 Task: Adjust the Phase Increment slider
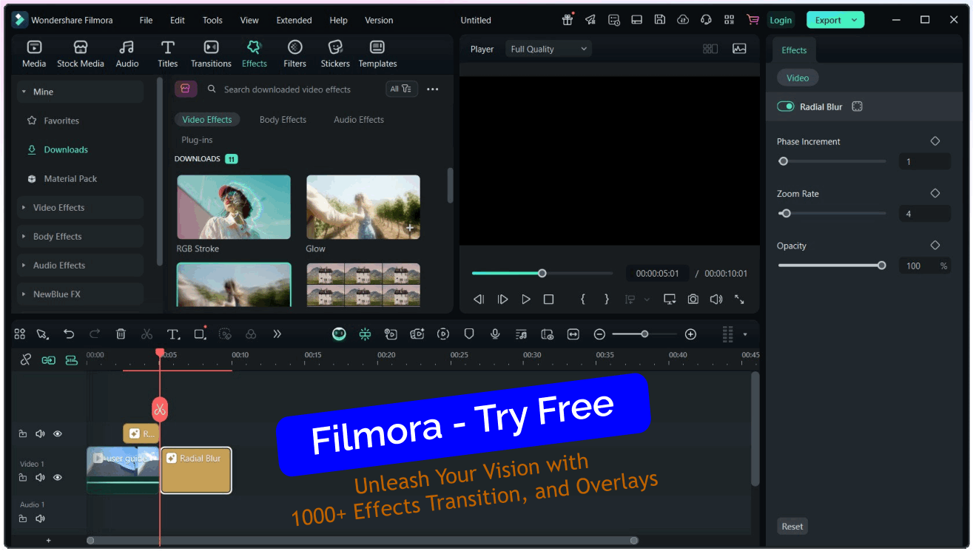click(x=832, y=161)
